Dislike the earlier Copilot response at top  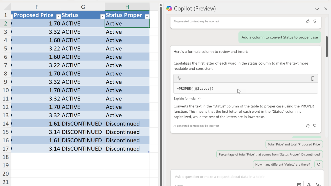(315, 21)
